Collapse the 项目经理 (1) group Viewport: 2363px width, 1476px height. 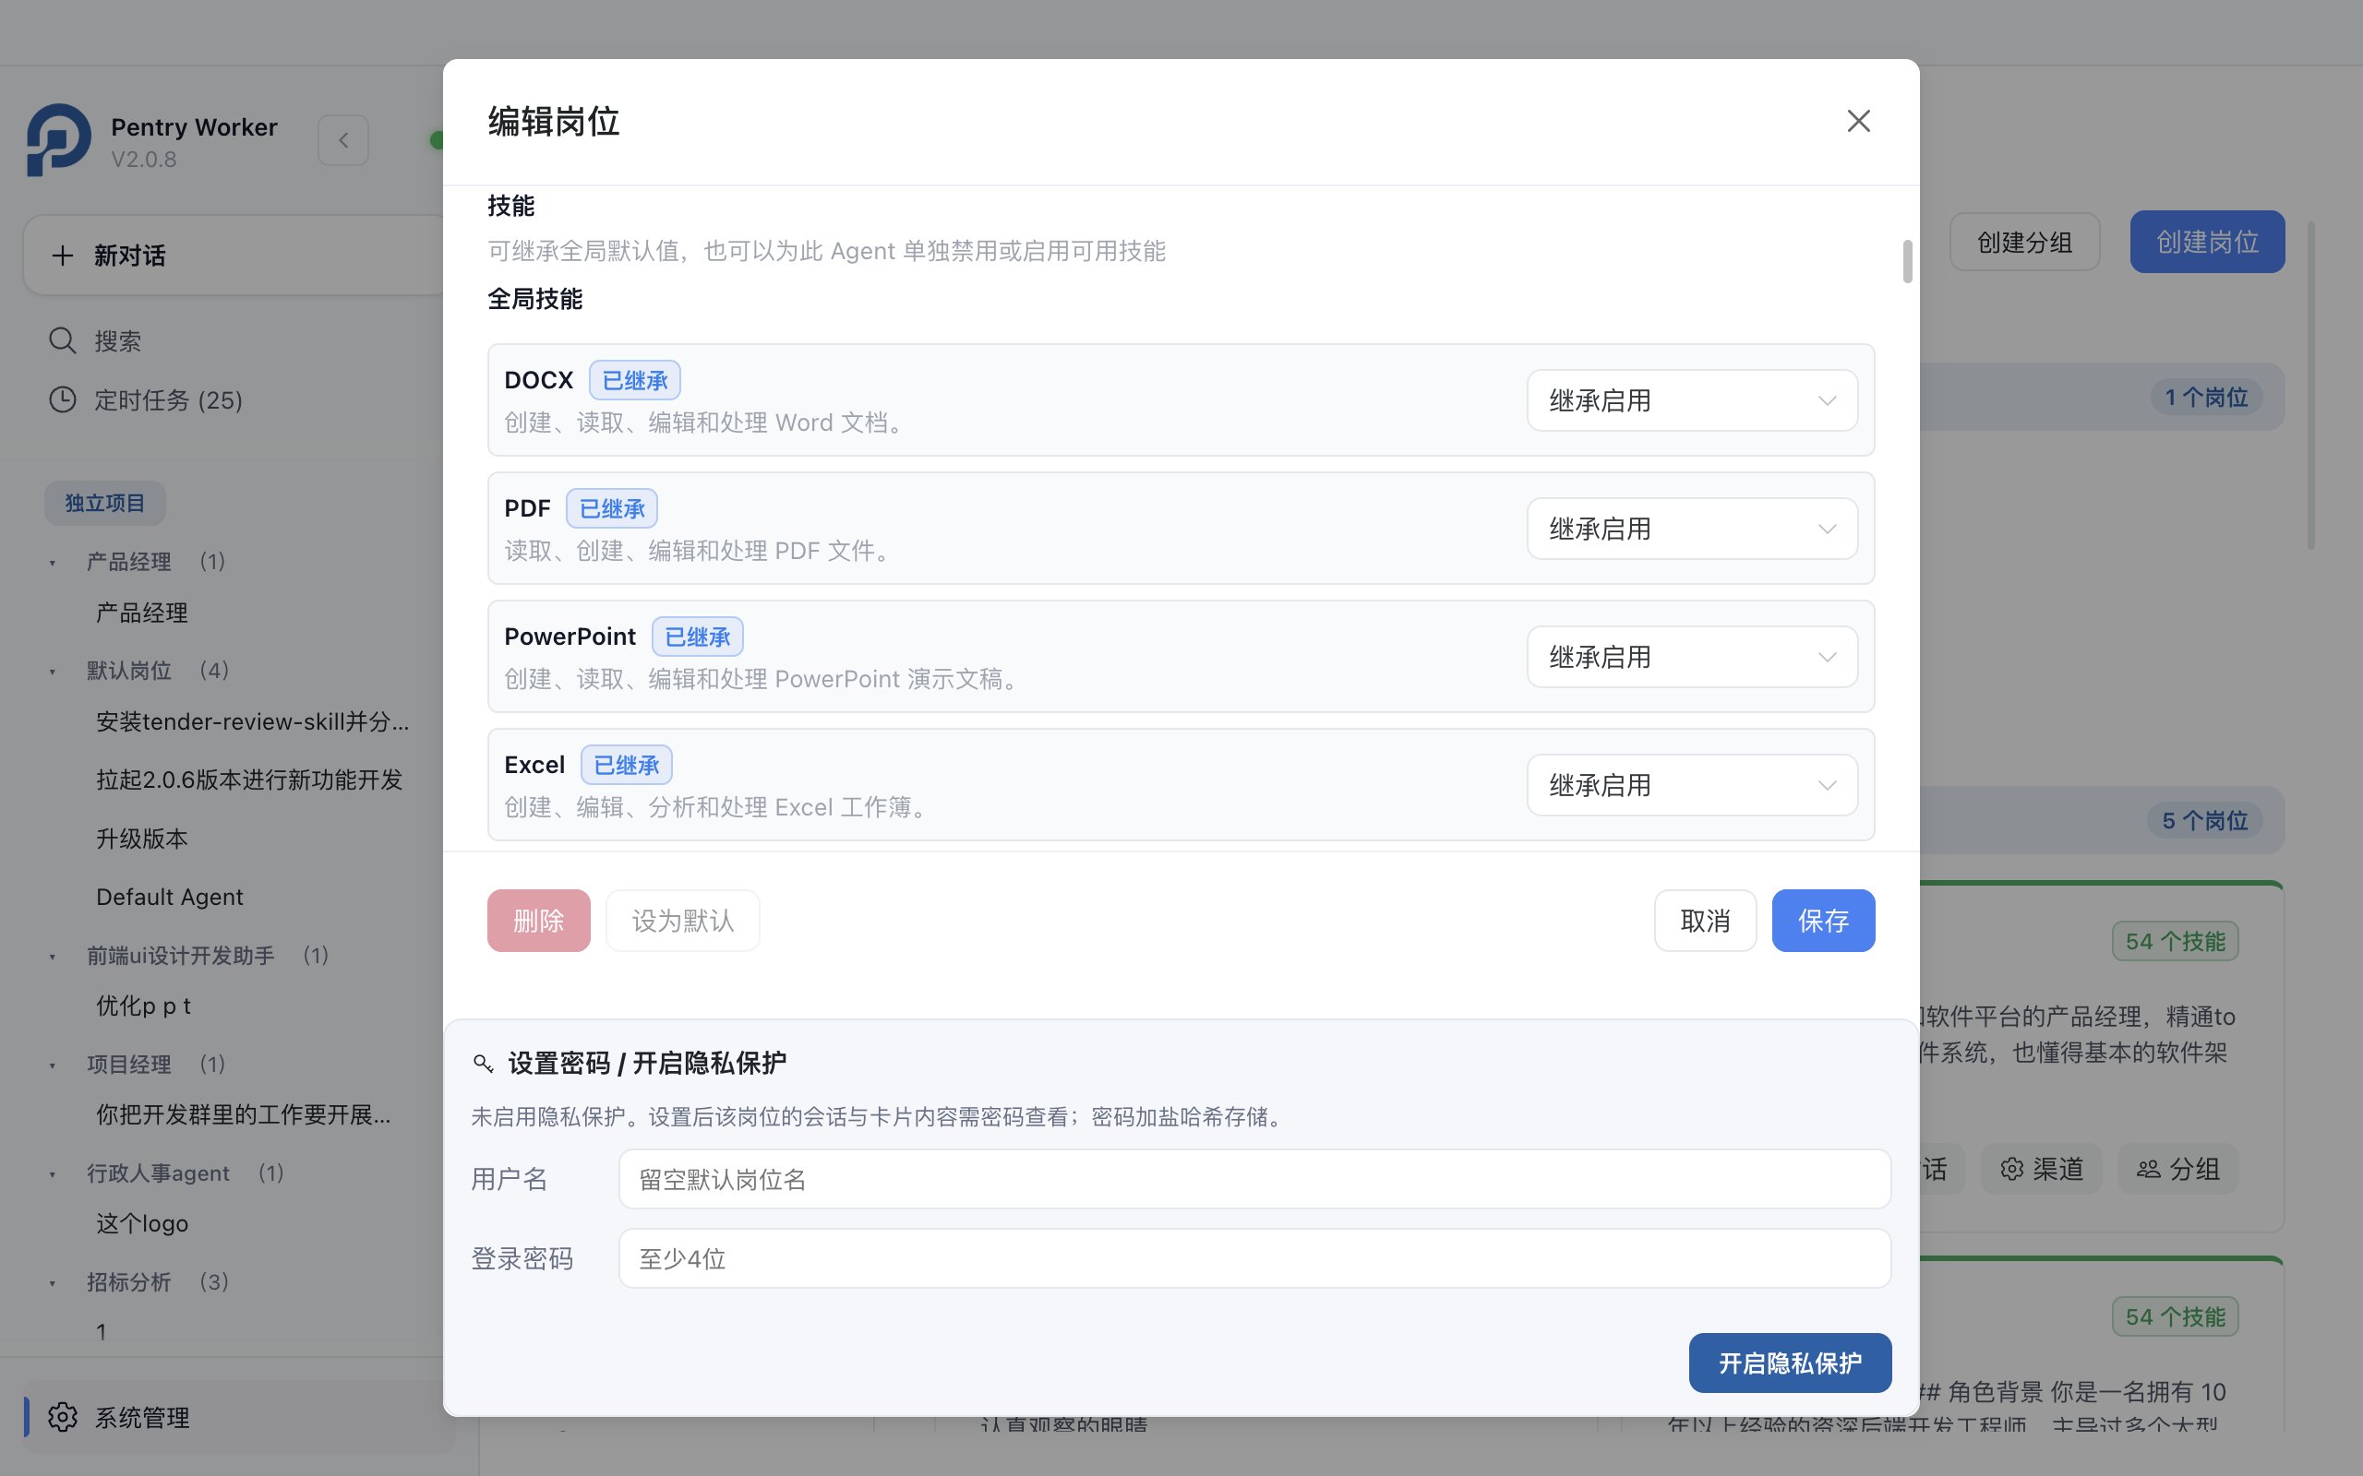(53, 1065)
